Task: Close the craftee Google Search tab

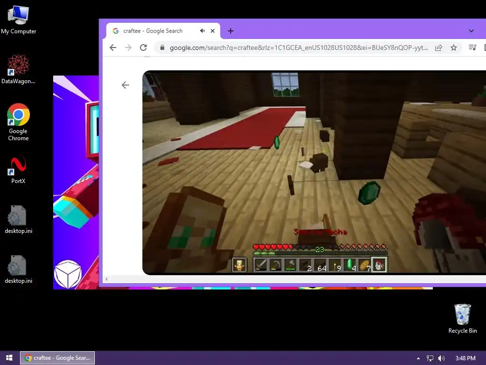Action: 213,31
